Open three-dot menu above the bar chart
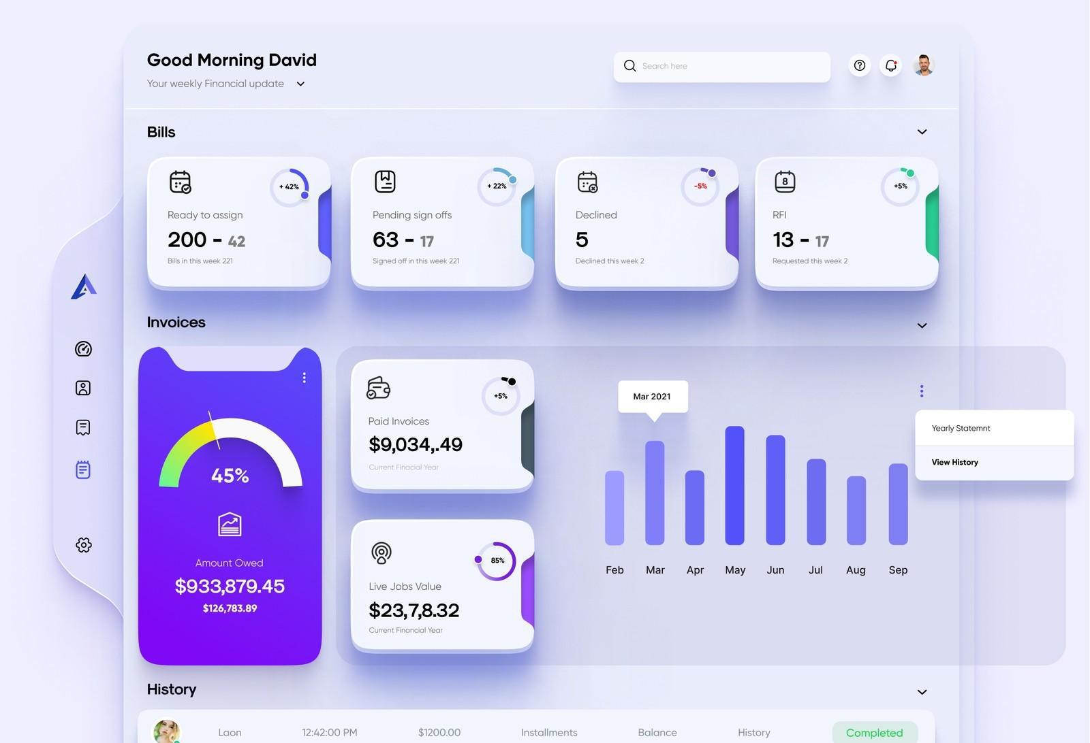 (921, 391)
